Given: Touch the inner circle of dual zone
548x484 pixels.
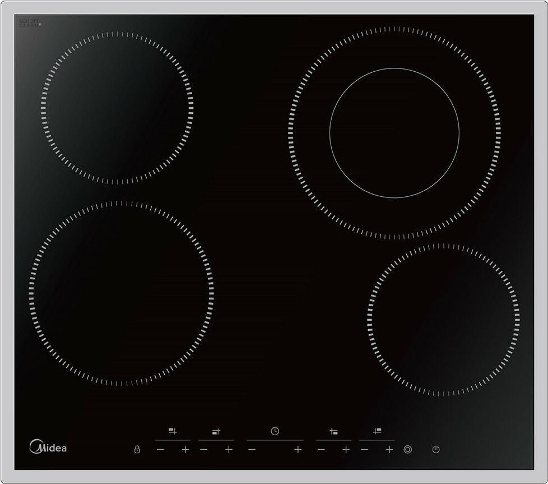Looking at the screenshot, I should click(x=394, y=133).
